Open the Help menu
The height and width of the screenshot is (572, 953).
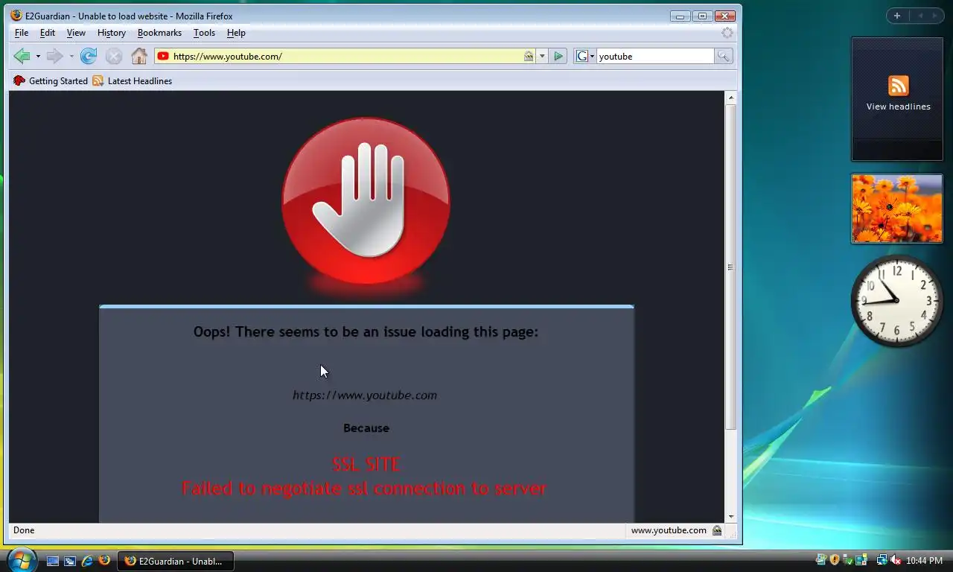click(x=236, y=33)
